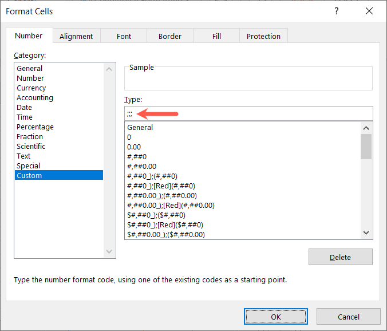Viewport: 387px width, 331px height.
Task: Choose the 0.00 format code
Action: [134, 147]
